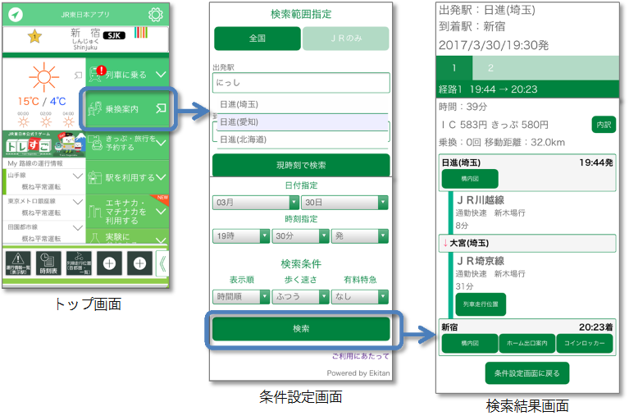The height and width of the screenshot is (416, 629).
Task: Click ホーム出口案内 button
Action: pyautogui.click(x=527, y=343)
